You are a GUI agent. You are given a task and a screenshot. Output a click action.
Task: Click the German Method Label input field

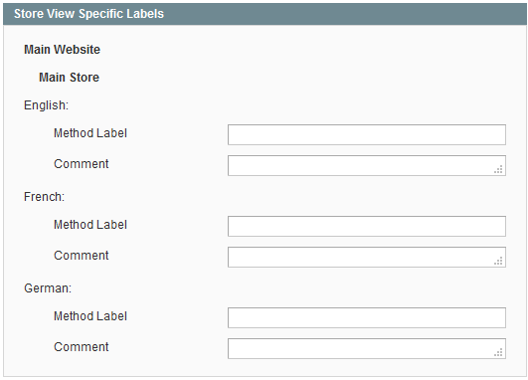(x=367, y=317)
